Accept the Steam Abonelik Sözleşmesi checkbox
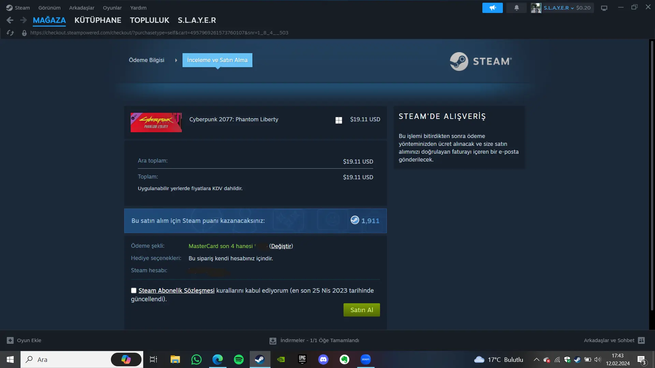This screenshot has width=655, height=368. point(134,290)
